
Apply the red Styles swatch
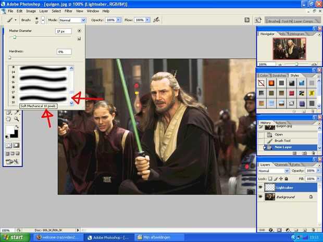[x=292, y=93]
